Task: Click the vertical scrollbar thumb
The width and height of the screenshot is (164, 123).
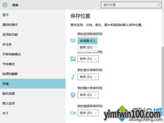Action: [163, 81]
